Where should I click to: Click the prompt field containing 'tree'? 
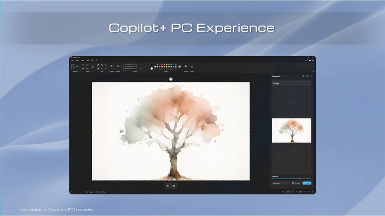[292, 83]
